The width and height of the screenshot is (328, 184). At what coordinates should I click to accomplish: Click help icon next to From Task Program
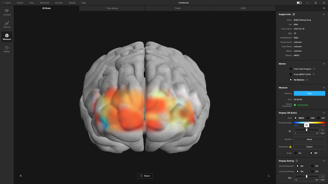tap(314, 69)
